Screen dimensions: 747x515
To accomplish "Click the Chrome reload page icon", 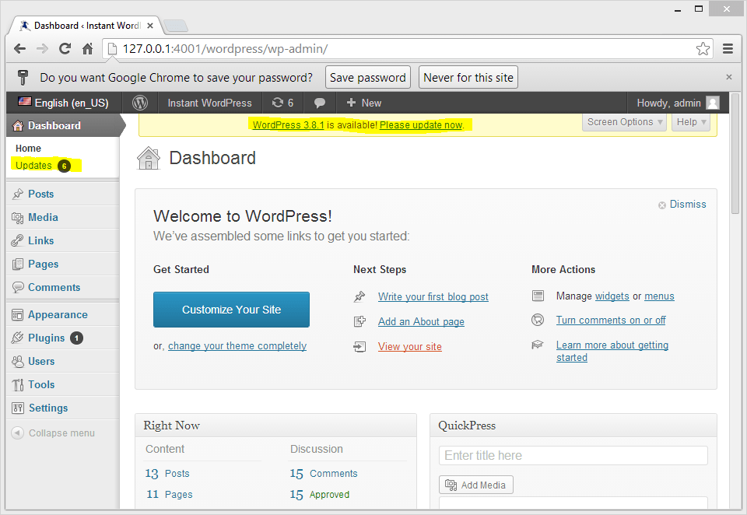I will click(65, 48).
